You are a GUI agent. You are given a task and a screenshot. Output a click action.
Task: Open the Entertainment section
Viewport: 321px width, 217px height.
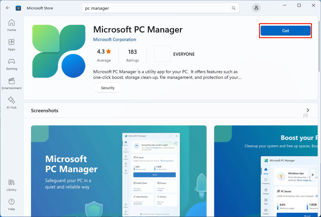(x=11, y=83)
